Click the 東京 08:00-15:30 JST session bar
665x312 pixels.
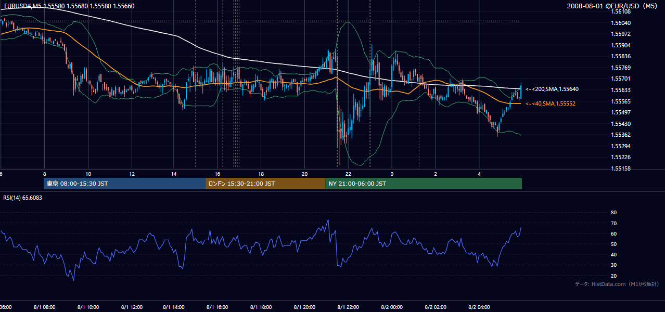click(x=125, y=184)
